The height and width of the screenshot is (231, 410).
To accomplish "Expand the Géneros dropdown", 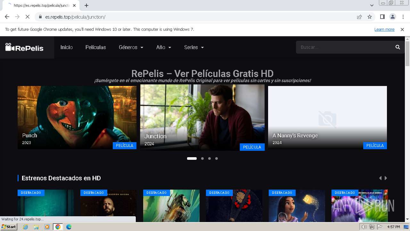I will point(131,47).
